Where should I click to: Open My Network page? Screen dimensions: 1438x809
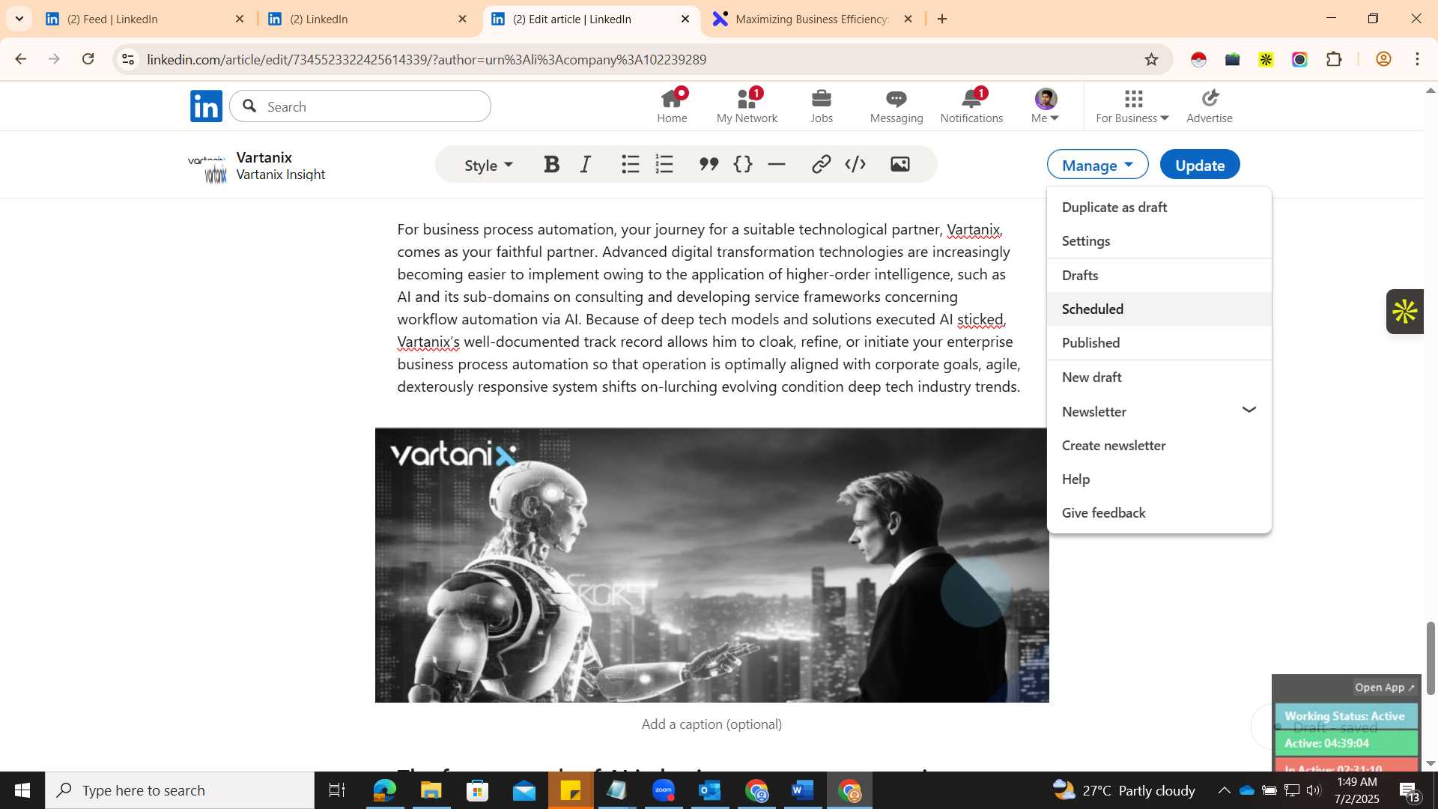(747, 106)
